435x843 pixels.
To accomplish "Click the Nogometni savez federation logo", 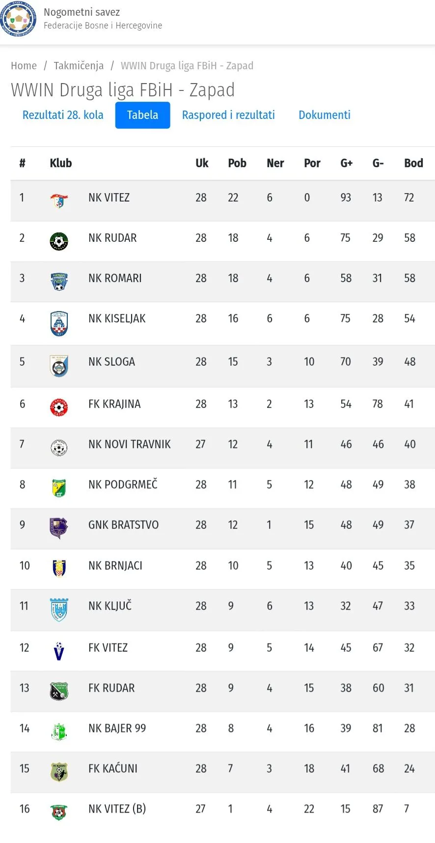I will (19, 19).
